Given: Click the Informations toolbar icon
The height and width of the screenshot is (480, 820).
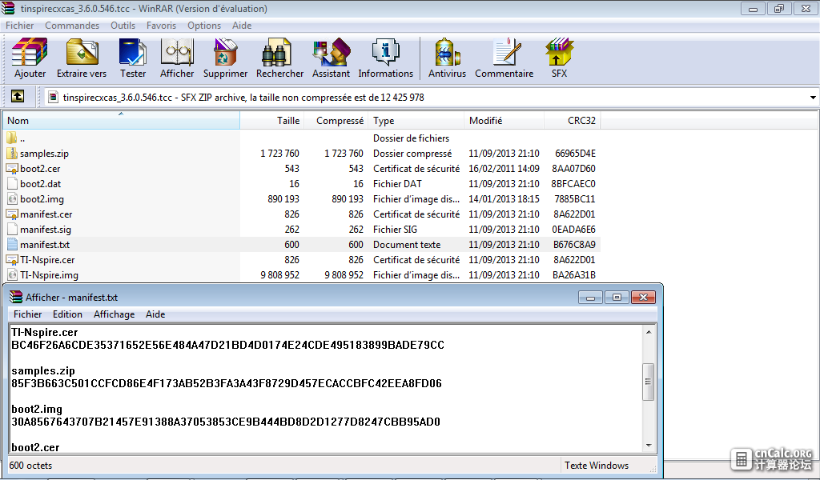Looking at the screenshot, I should point(385,52).
